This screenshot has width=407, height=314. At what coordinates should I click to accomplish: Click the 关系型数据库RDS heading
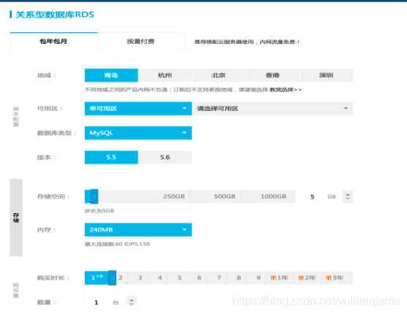point(55,15)
